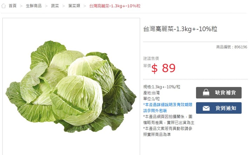Click the blue 本產品詳細說明及有效期限 notice
The image size is (252, 155).
pyautogui.click(x=168, y=108)
